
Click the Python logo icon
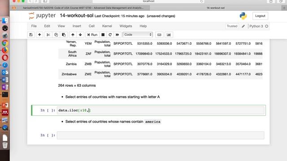(243, 16)
